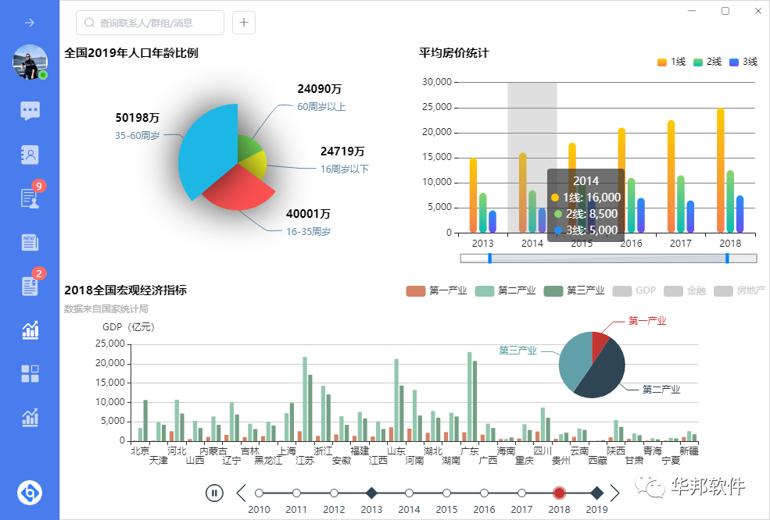Click the user profile avatar
Screen dimensions: 770x520
pos(30,62)
